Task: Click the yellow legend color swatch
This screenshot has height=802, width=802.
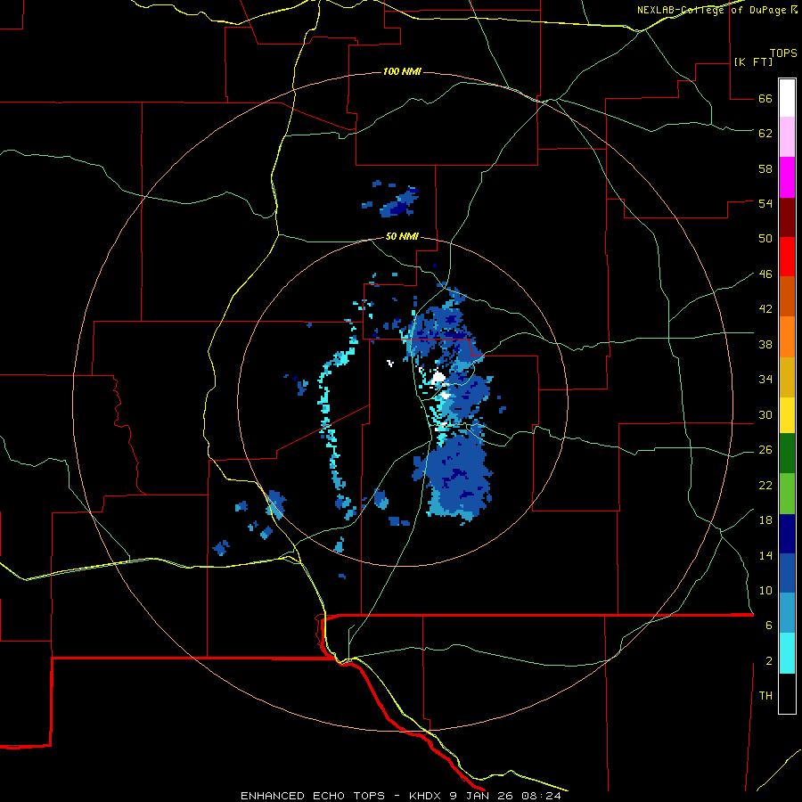Action: tap(787, 415)
